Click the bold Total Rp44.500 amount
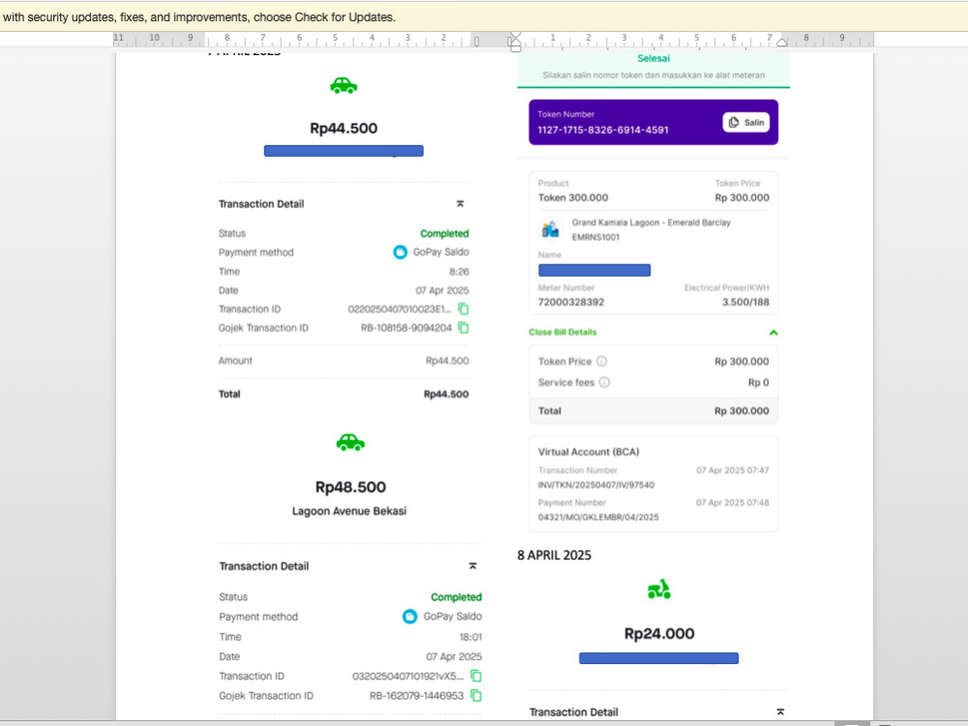This screenshot has height=726, width=968. click(x=446, y=394)
